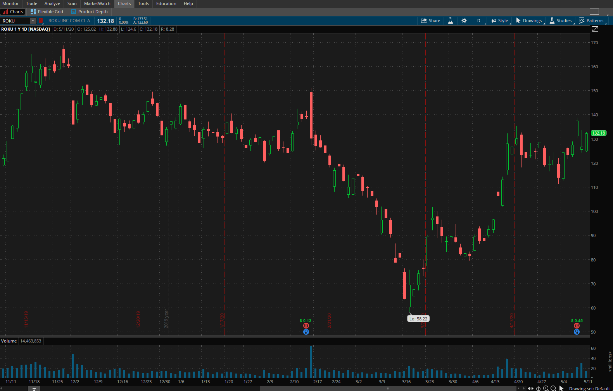Viewport: 613px width, 391px height.
Task: Click the H: 132.88 high value
Action: [108, 29]
